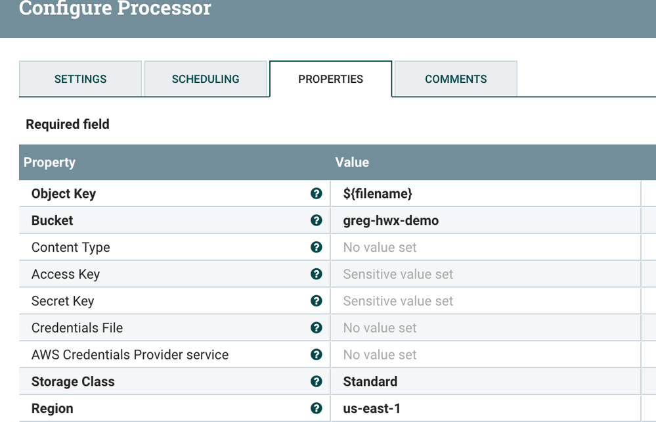
Task: Click the help icon beside Secret Key
Action: coord(317,301)
